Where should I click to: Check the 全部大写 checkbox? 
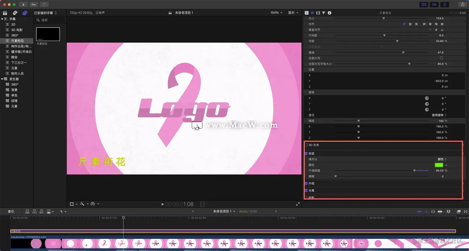(x=441, y=58)
